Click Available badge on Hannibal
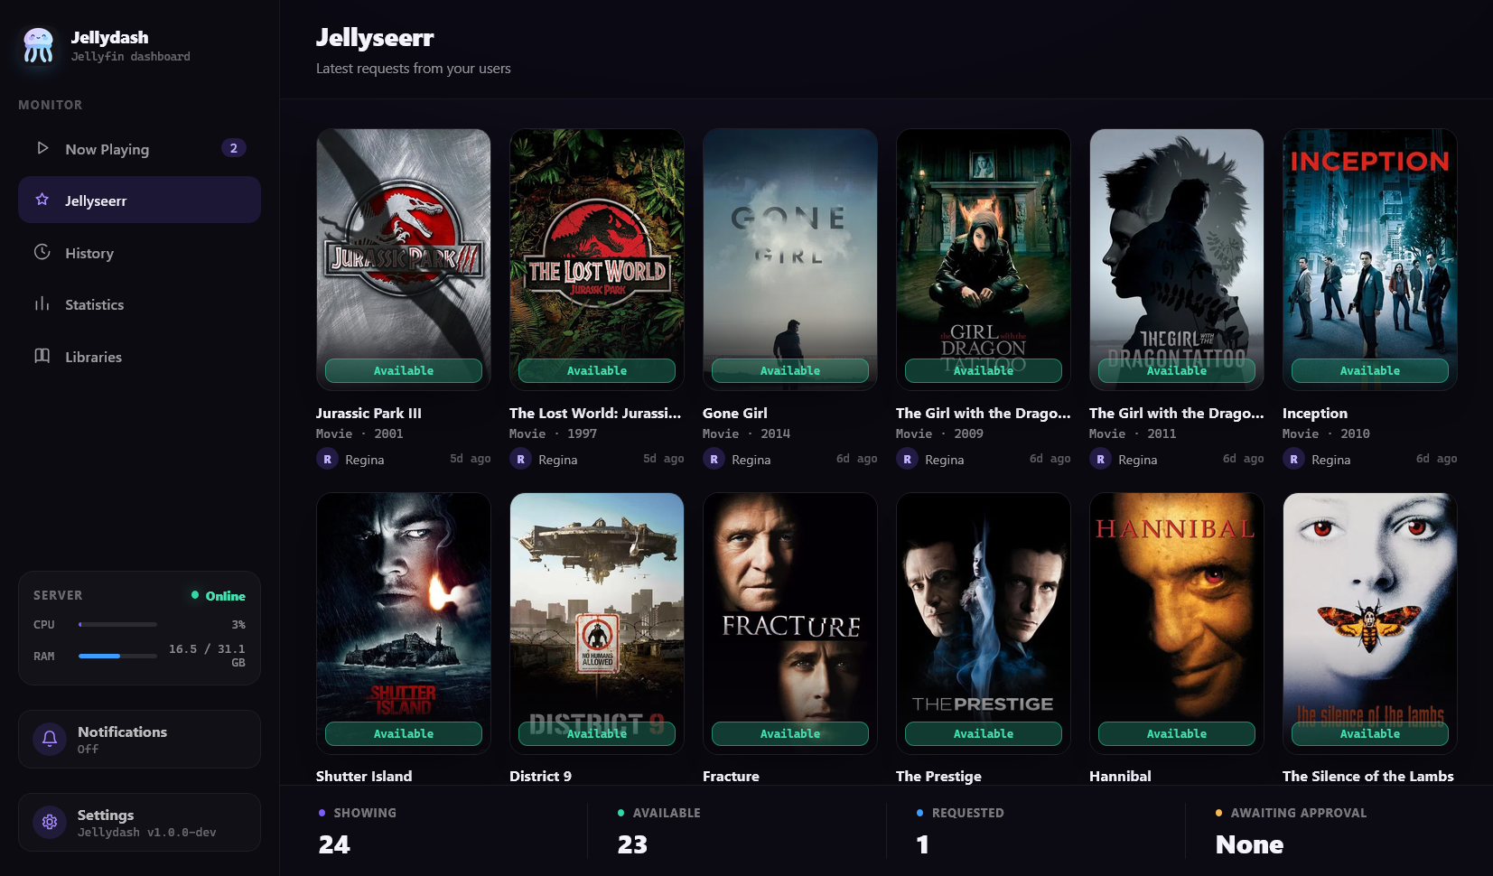Viewport: 1493px width, 876px height. click(x=1177, y=733)
